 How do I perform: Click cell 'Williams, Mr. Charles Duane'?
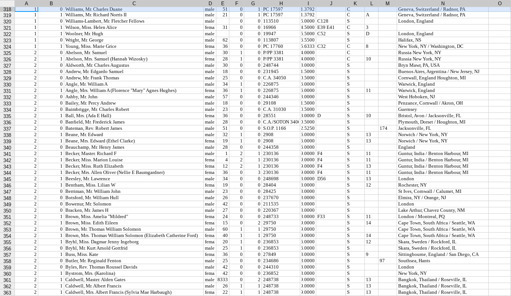[x=134, y=9]
